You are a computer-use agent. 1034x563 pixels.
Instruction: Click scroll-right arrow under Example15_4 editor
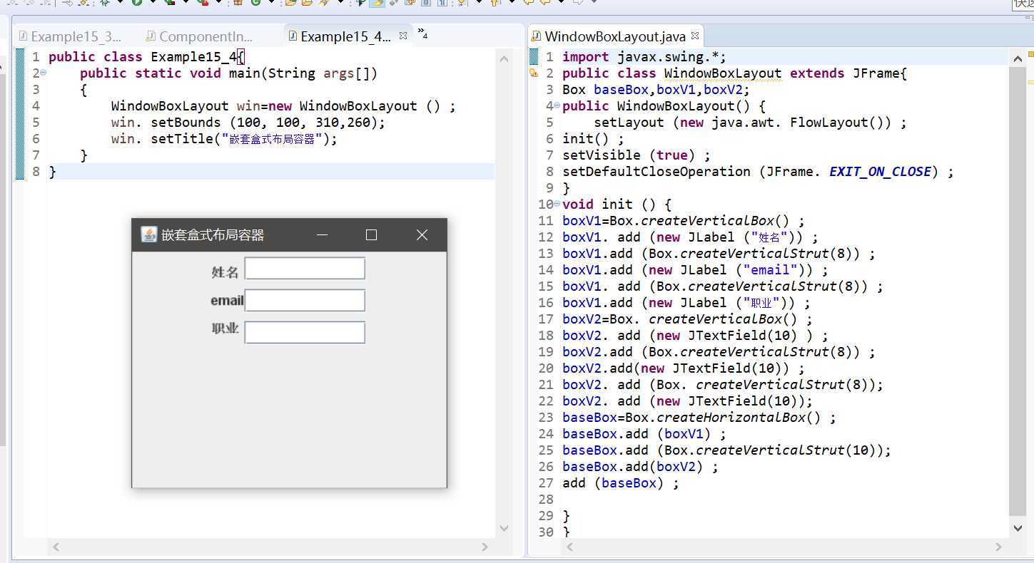tap(485, 547)
